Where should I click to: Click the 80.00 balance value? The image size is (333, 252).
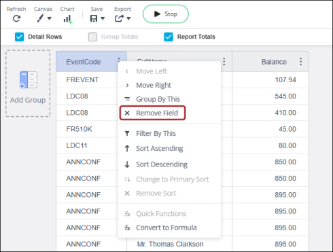point(287,145)
